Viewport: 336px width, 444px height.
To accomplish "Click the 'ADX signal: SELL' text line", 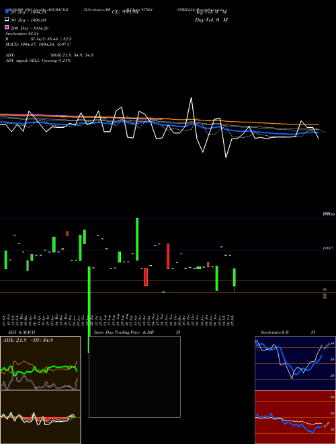I will point(38,61).
